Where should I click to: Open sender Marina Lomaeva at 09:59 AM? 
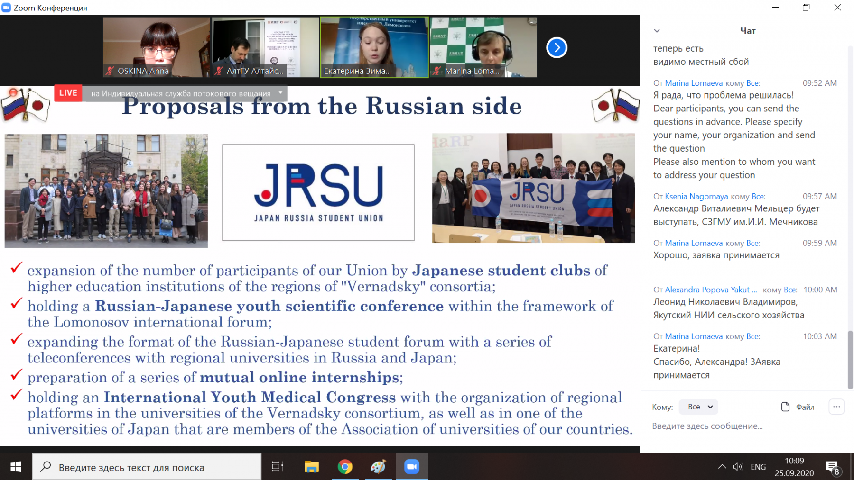(x=694, y=243)
